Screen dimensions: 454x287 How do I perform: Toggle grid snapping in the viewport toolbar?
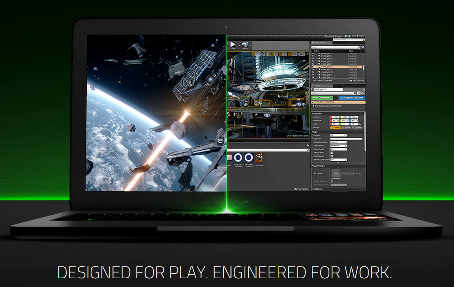click(x=271, y=54)
